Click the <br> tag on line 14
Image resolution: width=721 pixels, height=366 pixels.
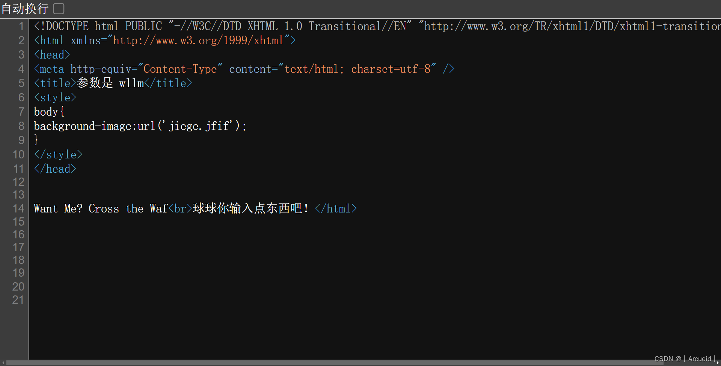pyautogui.click(x=180, y=209)
